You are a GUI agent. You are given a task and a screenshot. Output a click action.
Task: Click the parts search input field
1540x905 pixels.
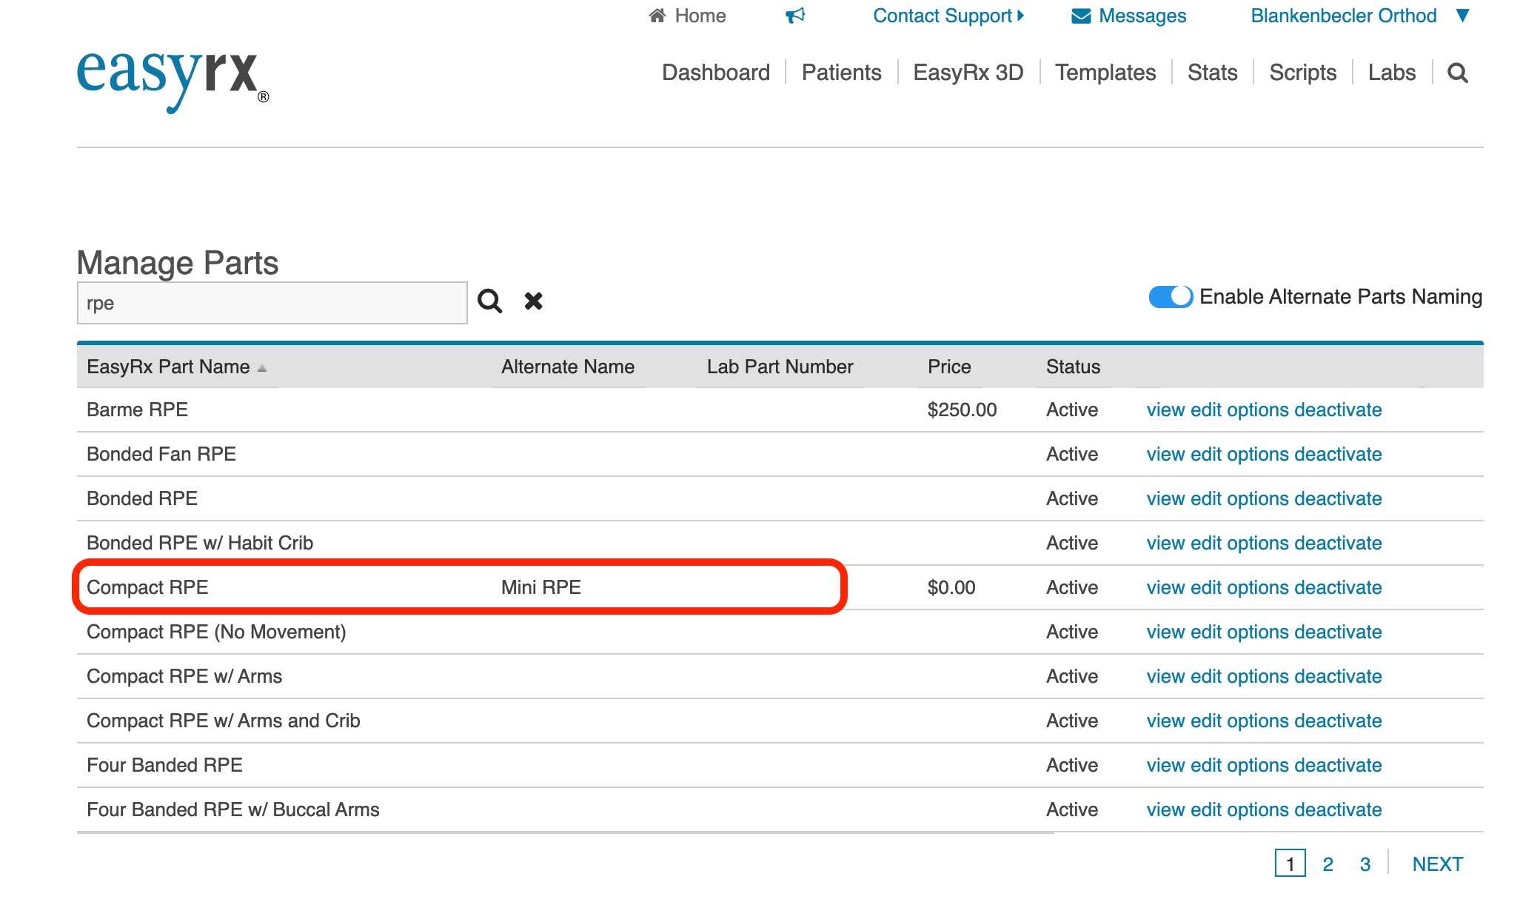pos(272,303)
